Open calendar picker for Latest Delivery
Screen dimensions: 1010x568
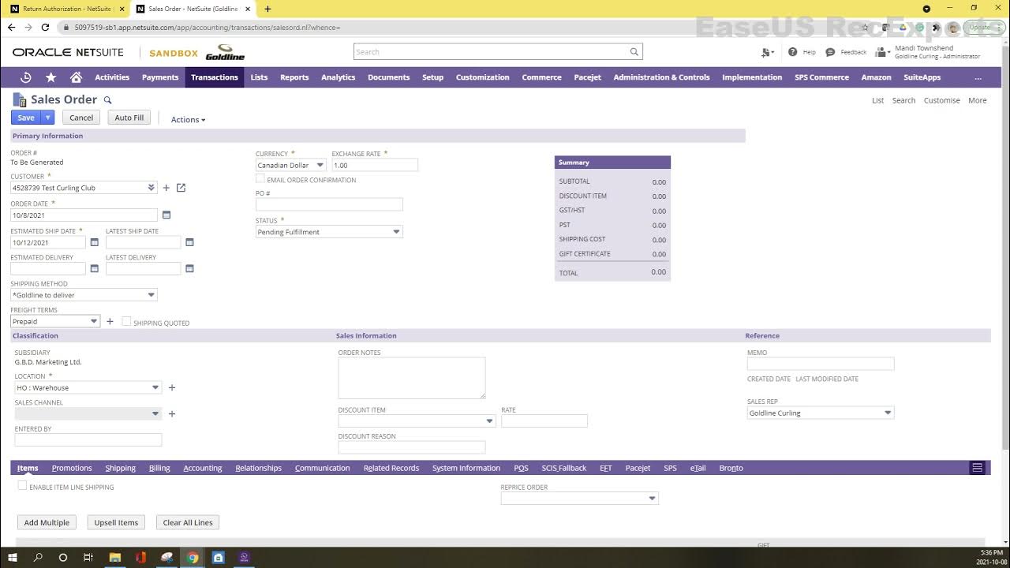point(189,269)
